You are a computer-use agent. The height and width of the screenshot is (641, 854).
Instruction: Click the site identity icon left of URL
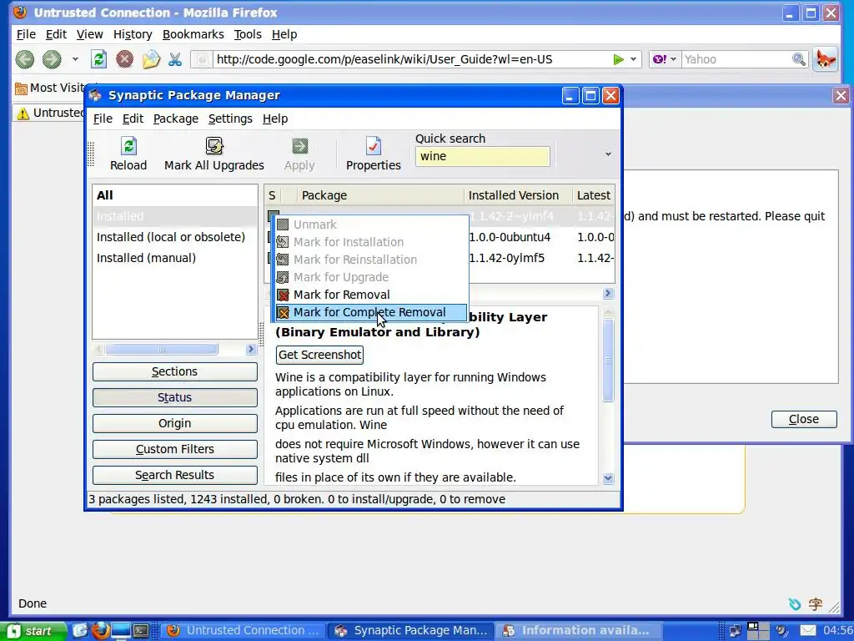click(x=202, y=59)
